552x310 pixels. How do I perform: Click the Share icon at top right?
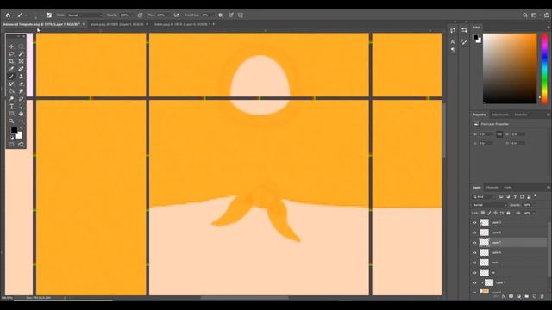[547, 15]
